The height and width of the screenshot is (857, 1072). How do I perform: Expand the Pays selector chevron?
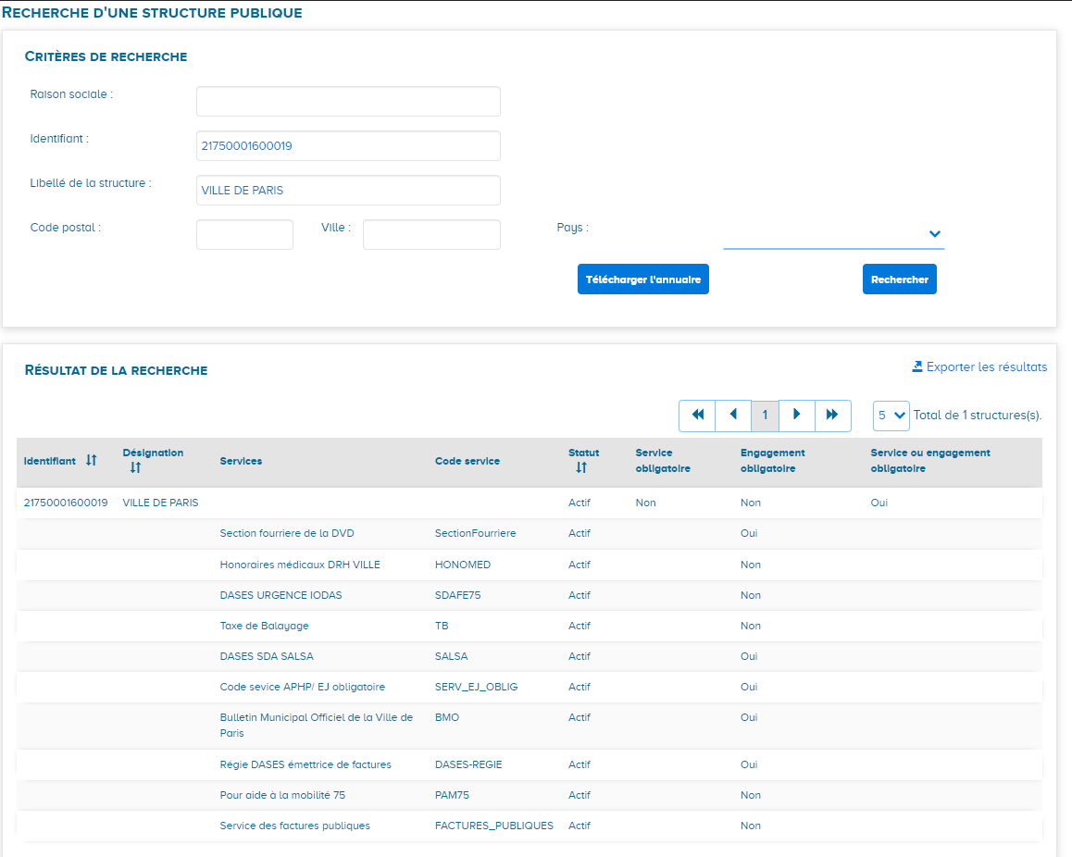pyautogui.click(x=935, y=233)
